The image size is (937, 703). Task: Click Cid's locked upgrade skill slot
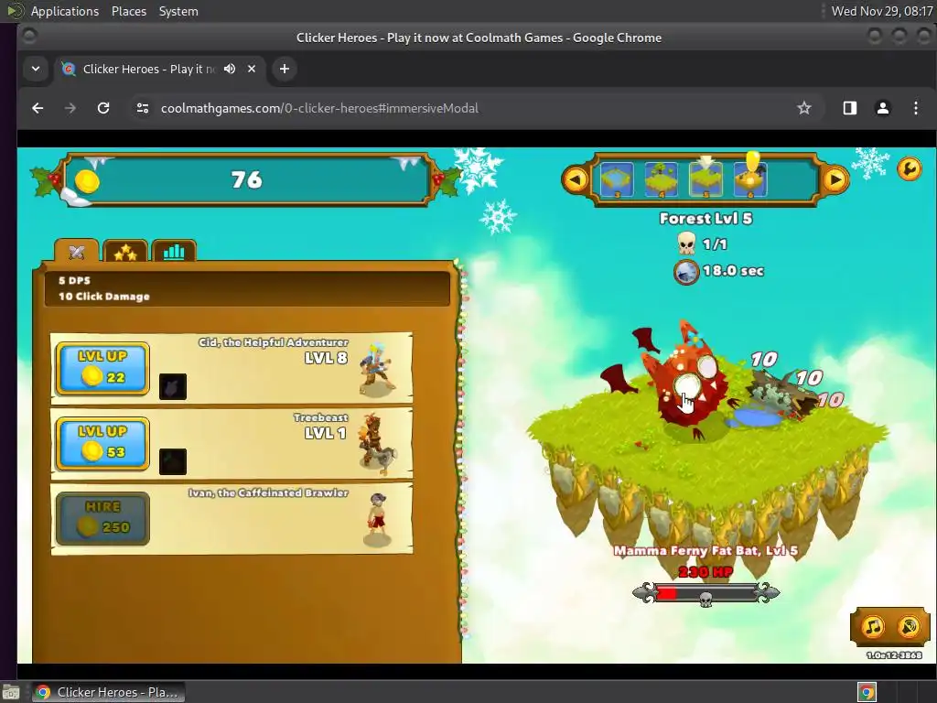coord(173,387)
